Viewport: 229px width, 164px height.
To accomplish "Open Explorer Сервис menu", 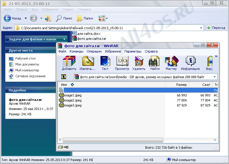I will click(x=68, y=9).
